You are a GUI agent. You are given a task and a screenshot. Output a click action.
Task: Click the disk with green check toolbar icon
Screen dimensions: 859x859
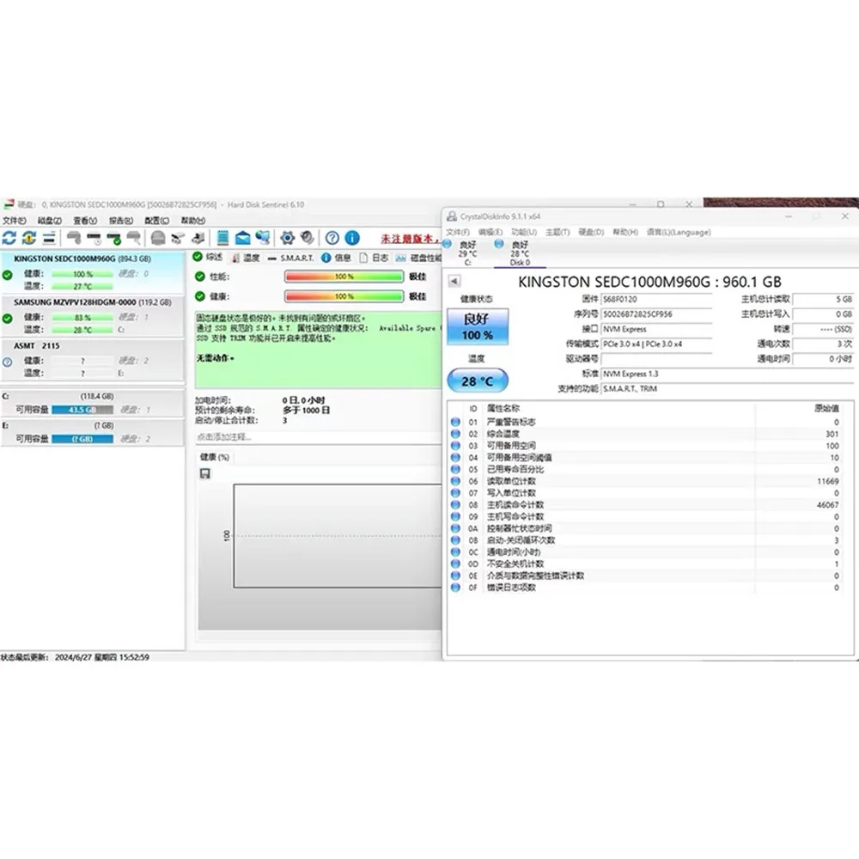coord(114,238)
